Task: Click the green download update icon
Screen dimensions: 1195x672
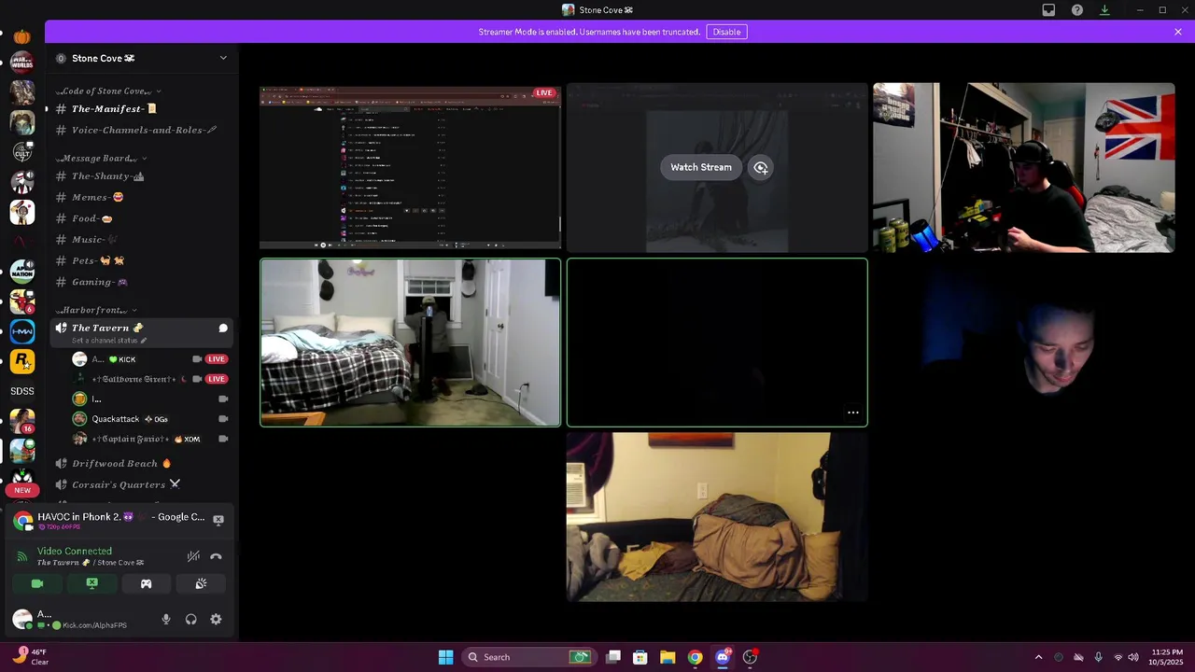Action: click(1104, 10)
